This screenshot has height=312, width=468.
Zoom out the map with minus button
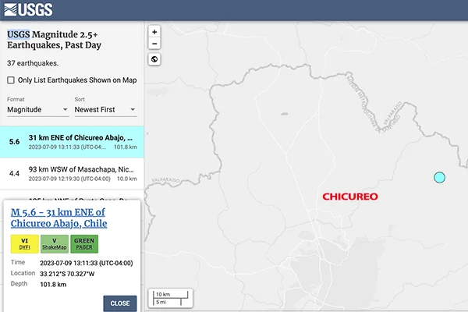[154, 44]
